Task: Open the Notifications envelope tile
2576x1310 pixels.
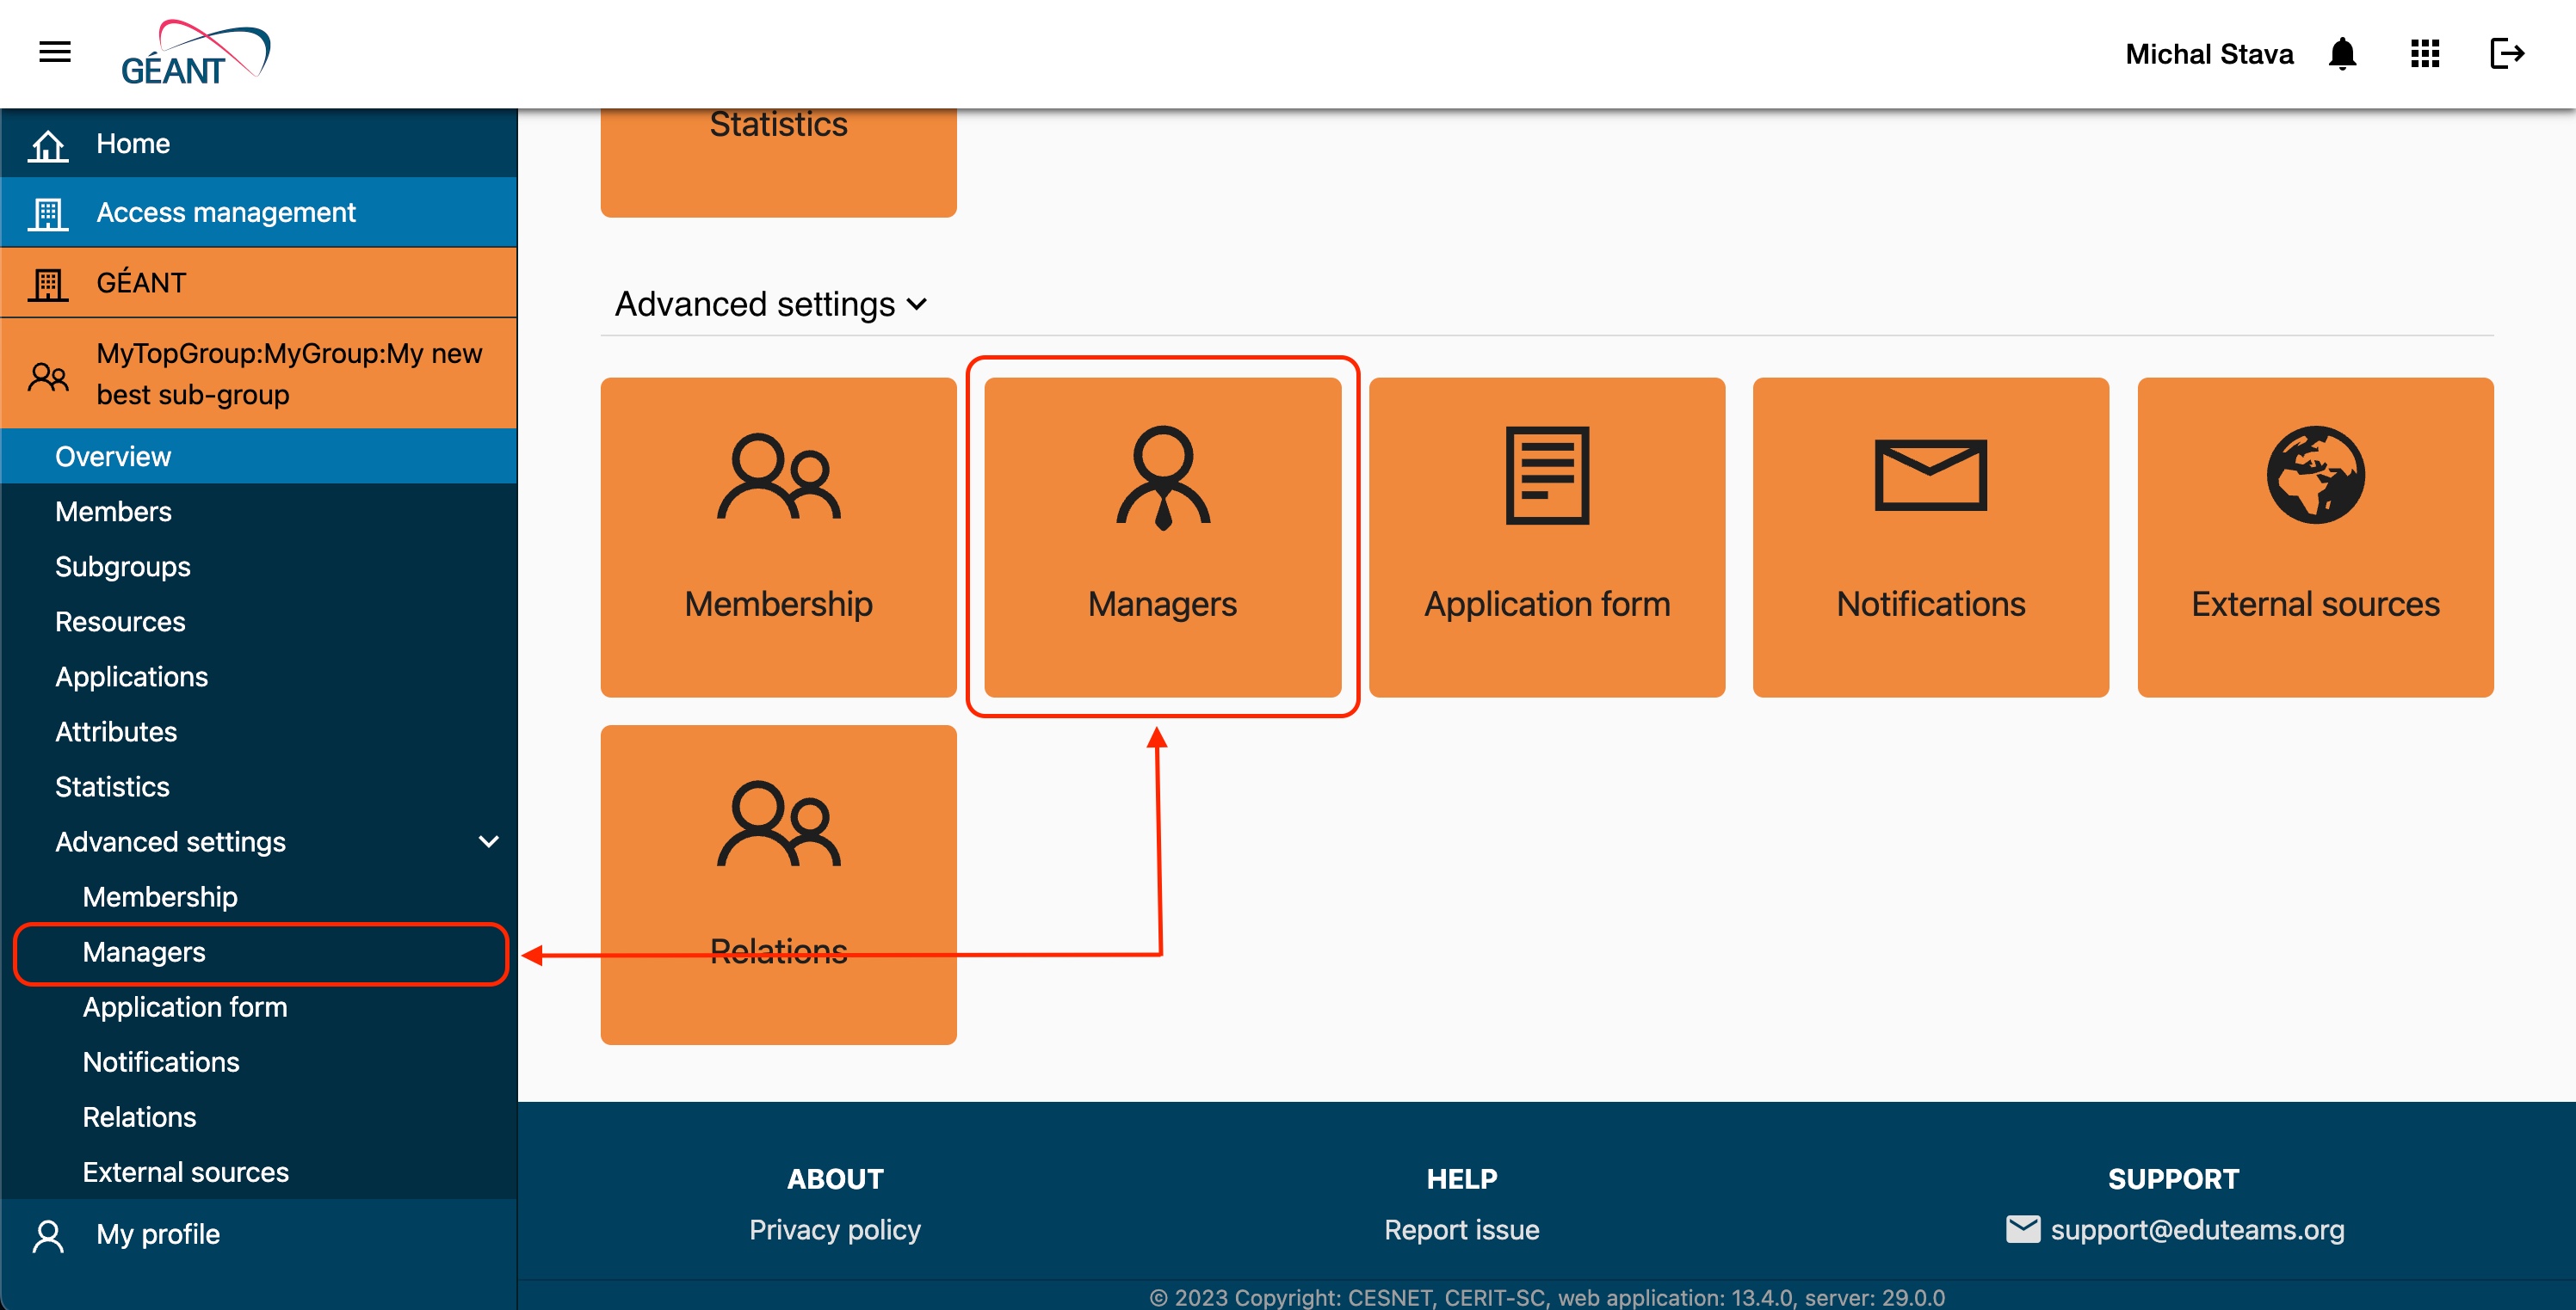Action: 1930,537
